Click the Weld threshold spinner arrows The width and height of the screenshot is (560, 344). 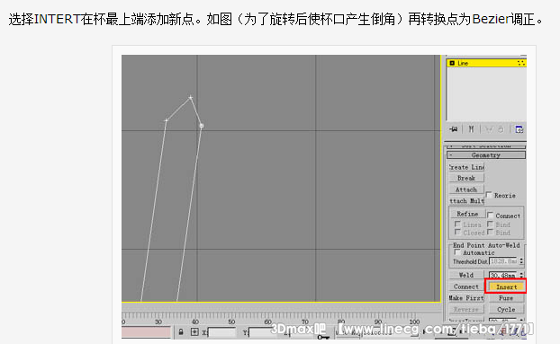pyautogui.click(x=521, y=275)
